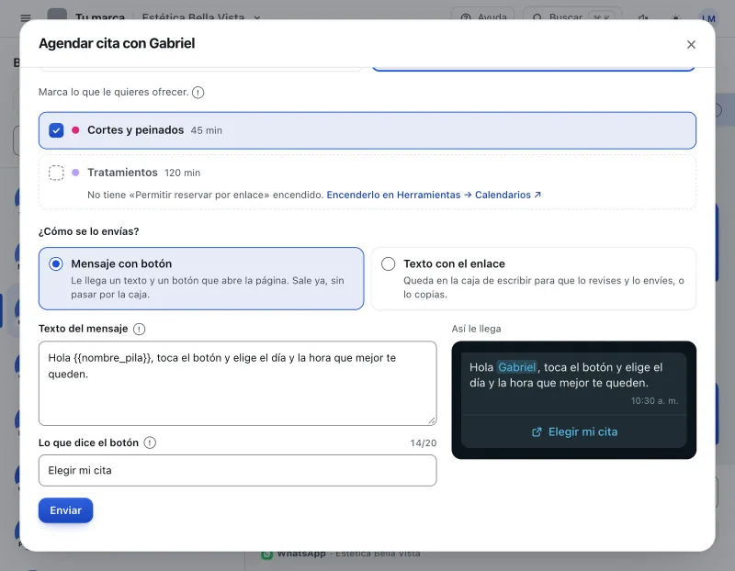735x571 pixels.
Task: Show info tooltip for Texto del mensaje
Action: pos(140,329)
